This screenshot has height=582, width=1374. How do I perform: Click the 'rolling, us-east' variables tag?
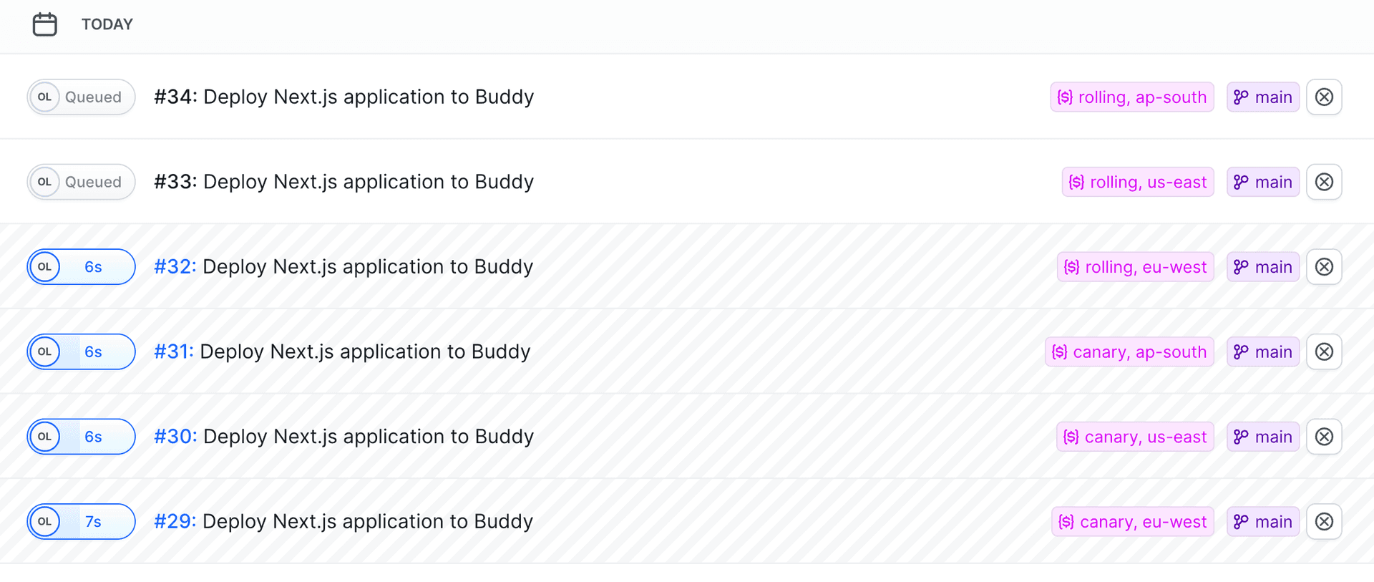pos(1138,182)
